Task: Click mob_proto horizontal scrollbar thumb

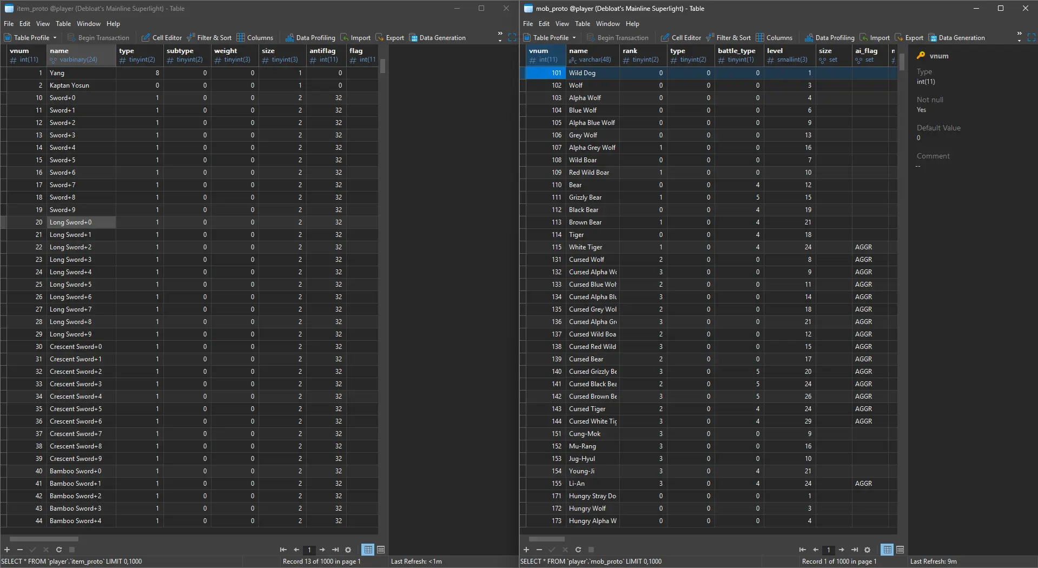Action: tap(546, 539)
